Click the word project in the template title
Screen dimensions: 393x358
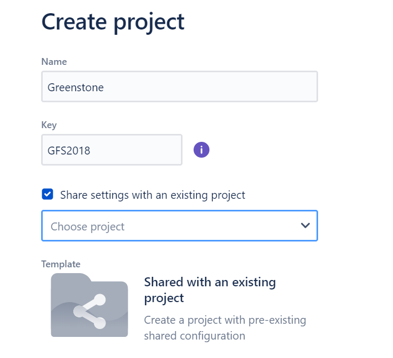click(x=164, y=298)
